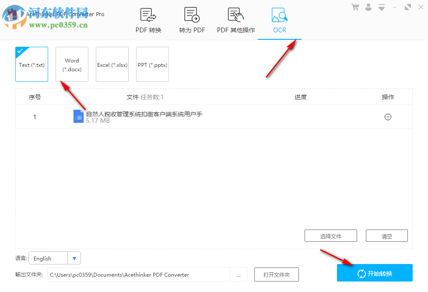Click the shopping cart icon
Image resolution: width=428 pixels, height=292 pixels.
click(355, 7)
